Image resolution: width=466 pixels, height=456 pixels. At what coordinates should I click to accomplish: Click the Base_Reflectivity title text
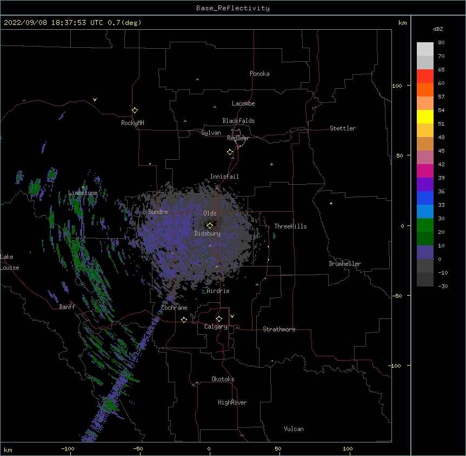click(233, 8)
